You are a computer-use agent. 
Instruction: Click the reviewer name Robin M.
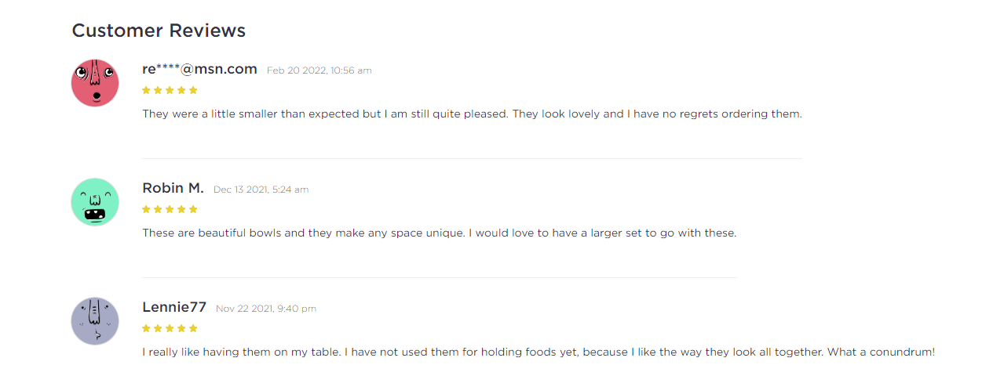[173, 188]
